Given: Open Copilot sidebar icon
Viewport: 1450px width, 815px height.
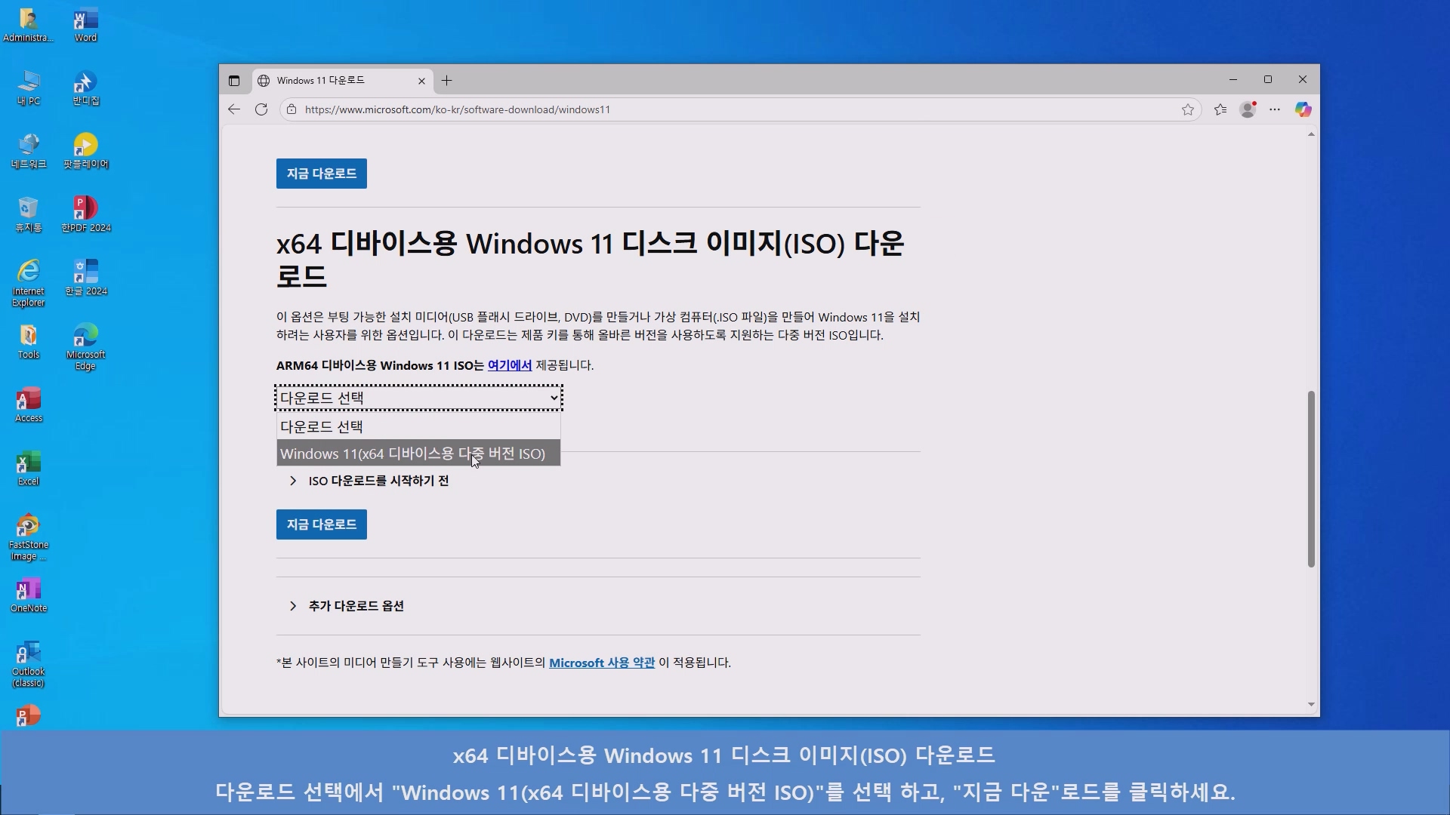Looking at the screenshot, I should (x=1303, y=109).
